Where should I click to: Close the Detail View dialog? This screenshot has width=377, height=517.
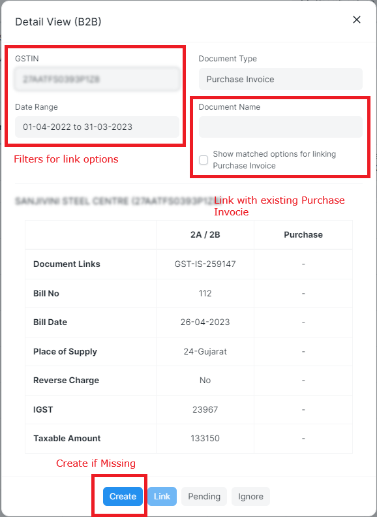pyautogui.click(x=357, y=20)
